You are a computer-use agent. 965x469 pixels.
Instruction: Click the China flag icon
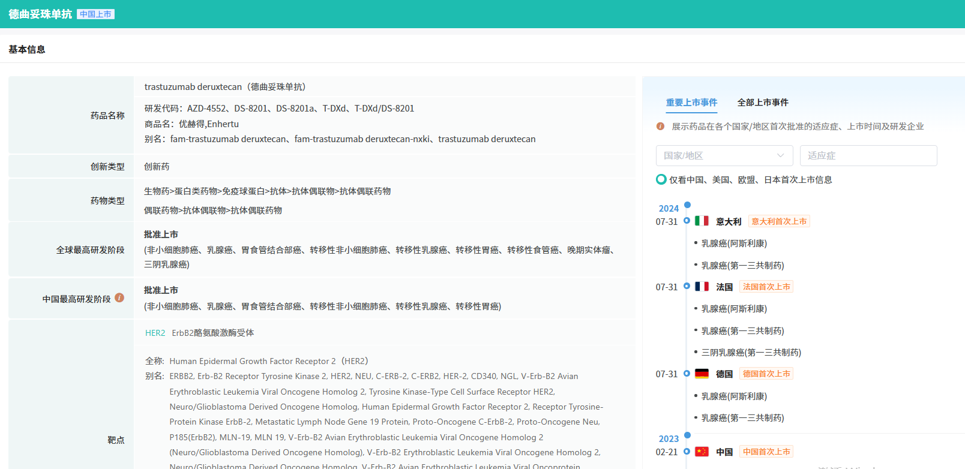click(x=702, y=452)
